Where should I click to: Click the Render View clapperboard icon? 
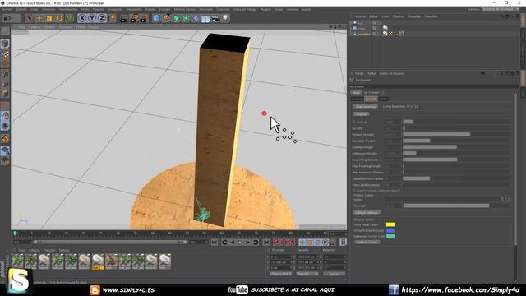[x=124, y=18]
